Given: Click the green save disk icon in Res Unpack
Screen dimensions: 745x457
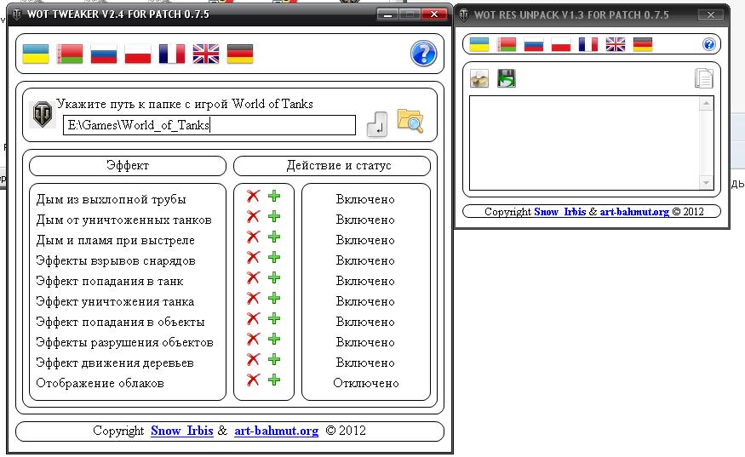Looking at the screenshot, I should point(507,79).
